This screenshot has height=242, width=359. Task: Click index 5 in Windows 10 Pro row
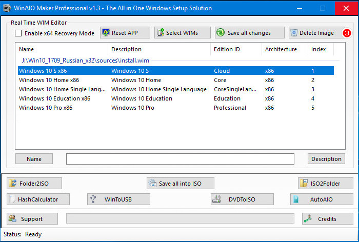(313, 108)
